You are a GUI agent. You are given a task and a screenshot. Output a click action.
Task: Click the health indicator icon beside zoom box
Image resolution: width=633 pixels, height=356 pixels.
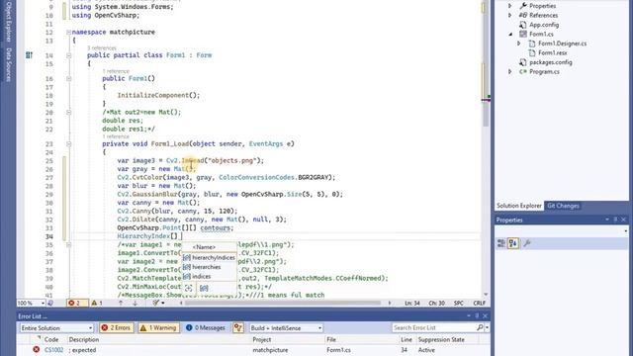click(x=50, y=304)
